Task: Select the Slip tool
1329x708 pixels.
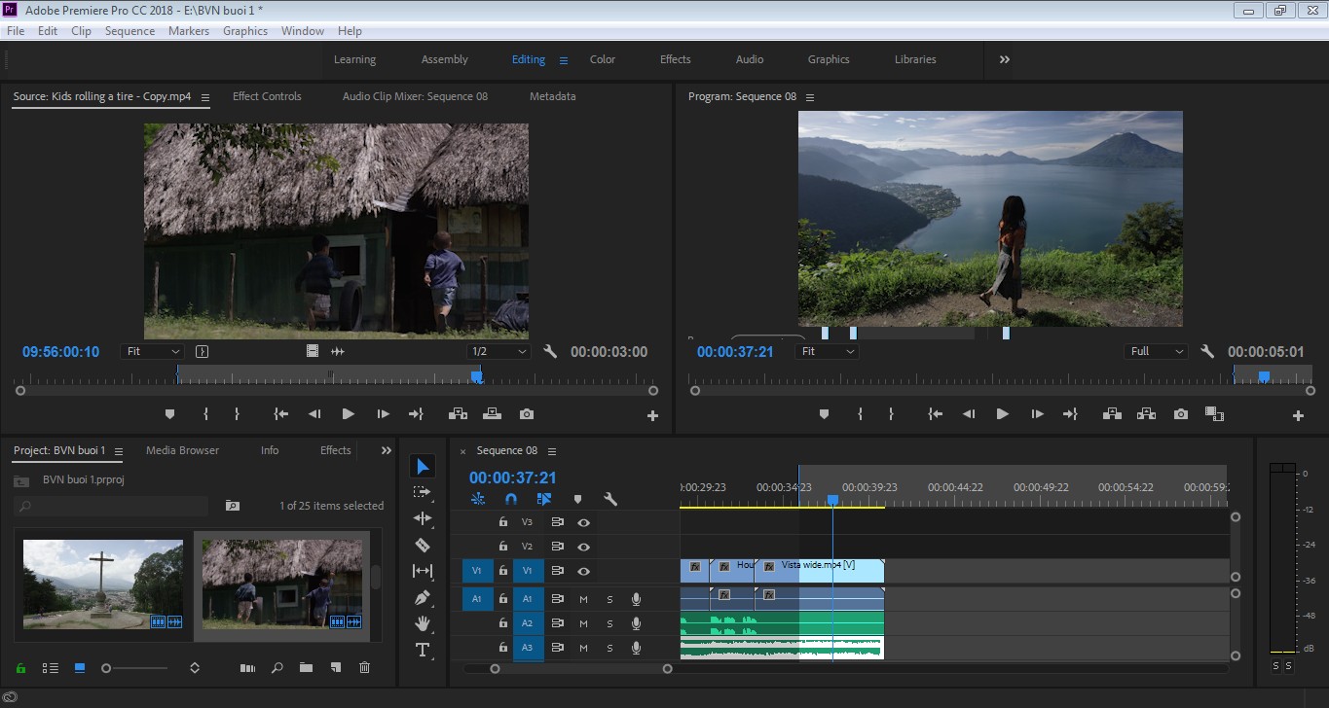Action: pyautogui.click(x=423, y=571)
